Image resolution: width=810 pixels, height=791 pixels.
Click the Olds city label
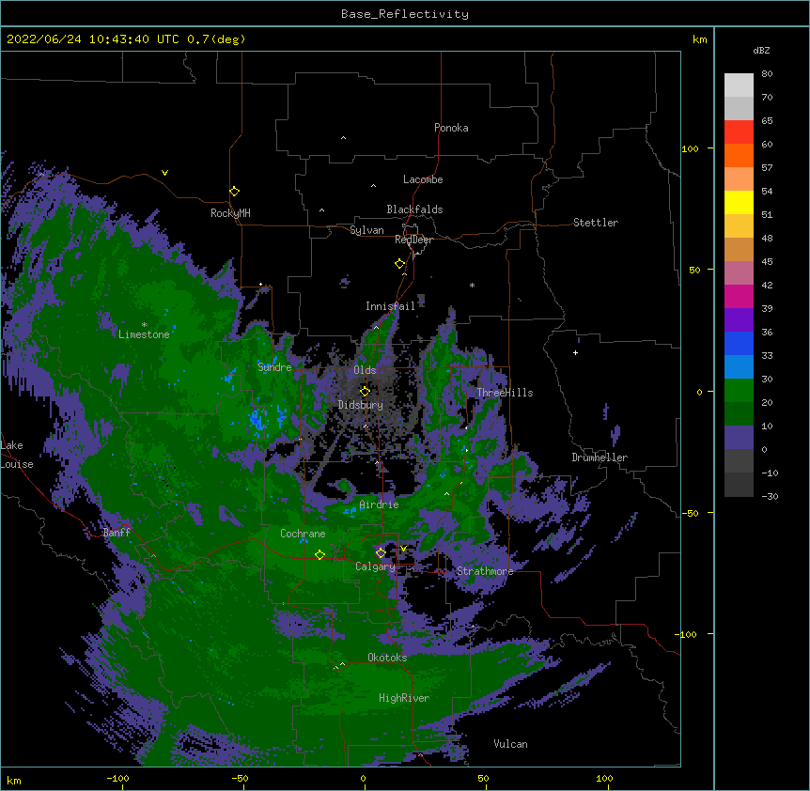[365, 370]
